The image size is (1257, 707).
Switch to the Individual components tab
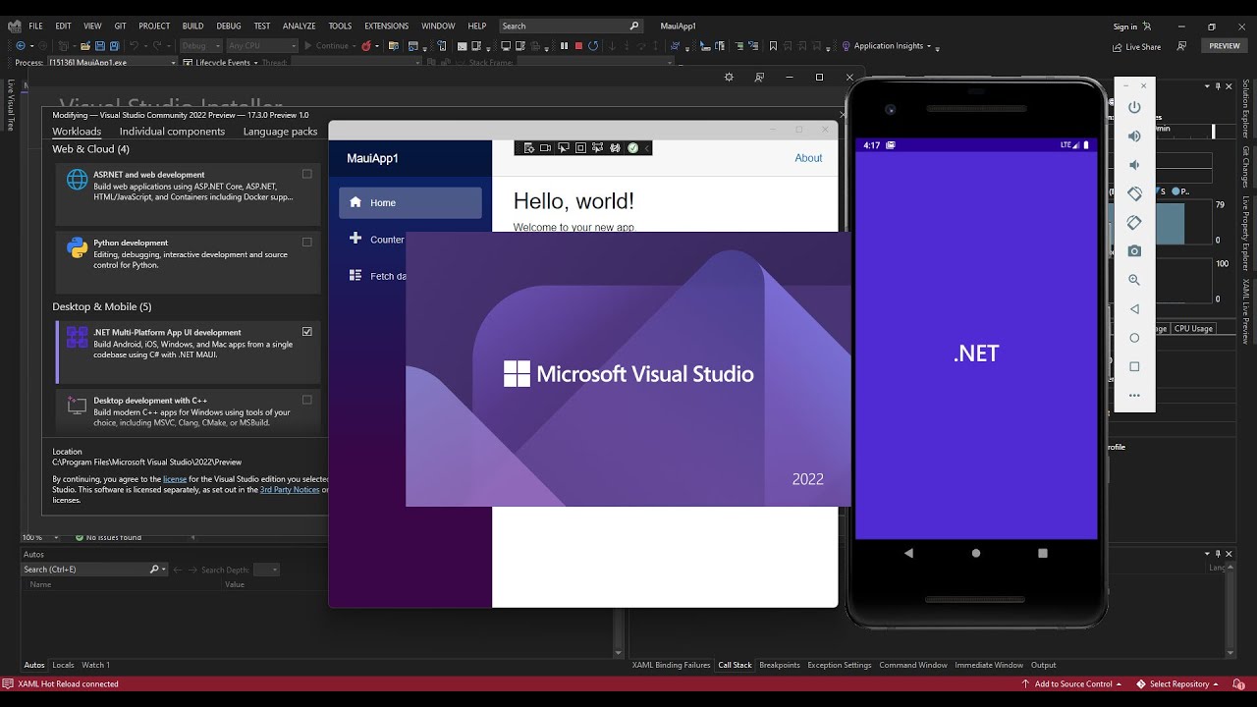click(x=172, y=131)
